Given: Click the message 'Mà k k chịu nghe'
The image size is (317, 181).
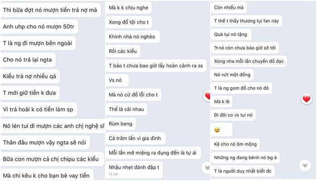Looking at the screenshot, I should (129, 8).
